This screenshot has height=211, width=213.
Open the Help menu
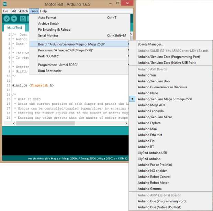43,11
